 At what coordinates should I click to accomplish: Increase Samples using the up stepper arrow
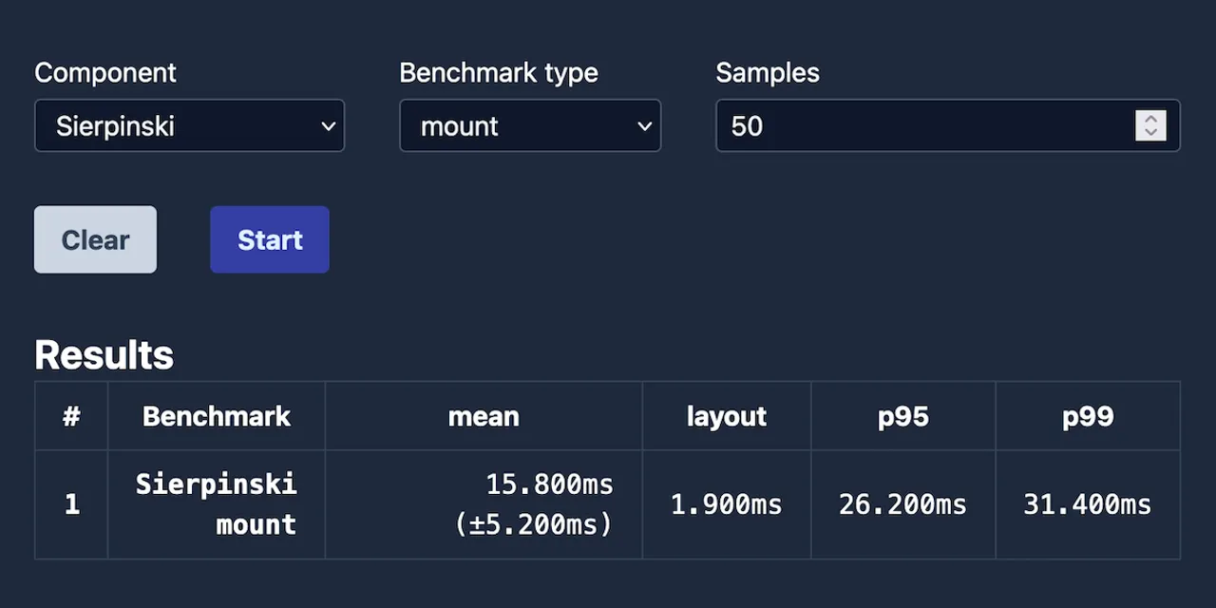[1150, 119]
